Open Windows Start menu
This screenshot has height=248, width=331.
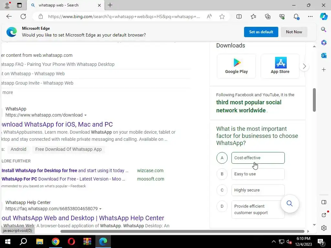point(8,242)
